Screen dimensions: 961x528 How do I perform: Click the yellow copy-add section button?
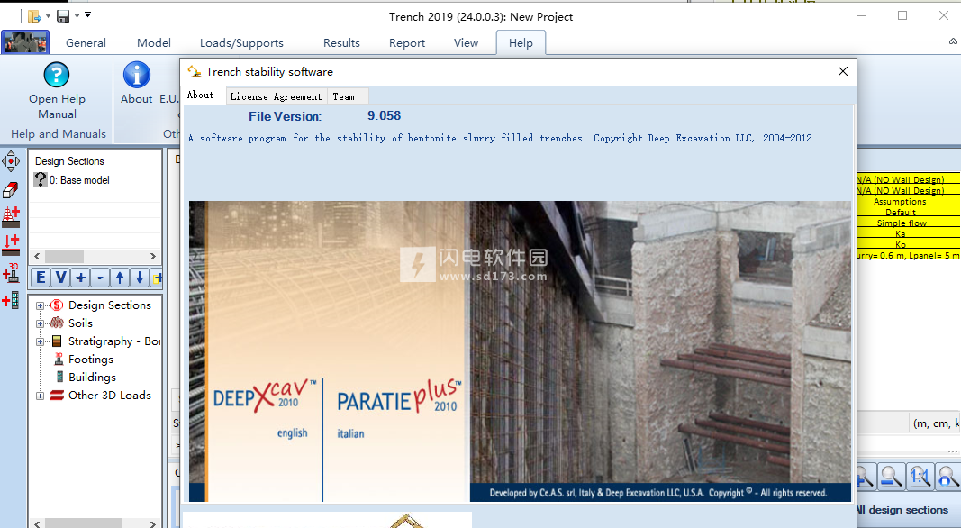pos(157,278)
